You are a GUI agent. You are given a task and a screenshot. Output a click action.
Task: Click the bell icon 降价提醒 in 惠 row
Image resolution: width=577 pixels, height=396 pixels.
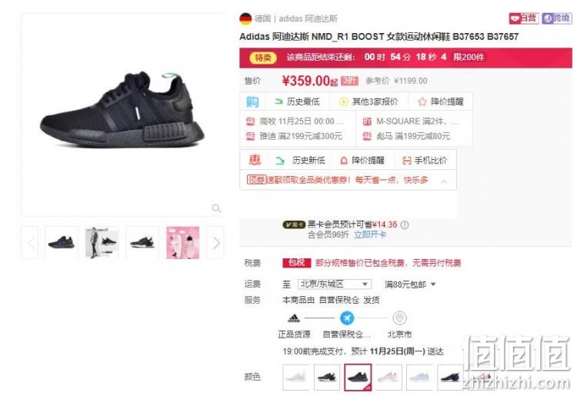(344, 160)
